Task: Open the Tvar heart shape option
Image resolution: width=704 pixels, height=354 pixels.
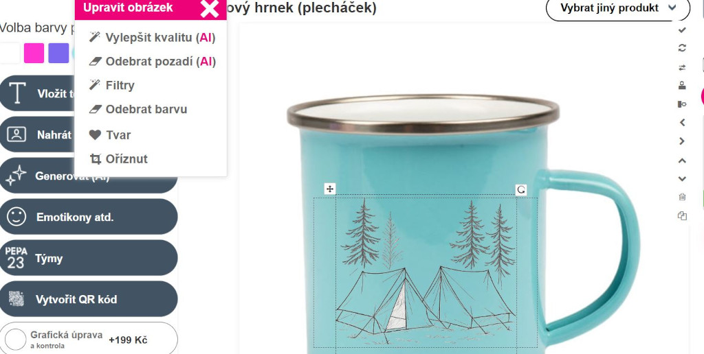Action: (x=110, y=135)
